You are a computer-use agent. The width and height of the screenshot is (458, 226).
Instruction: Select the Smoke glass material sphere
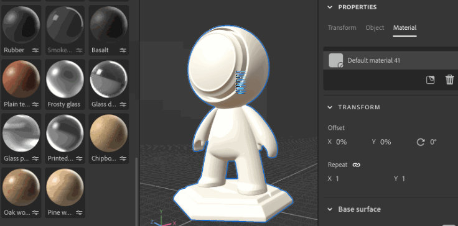click(x=65, y=25)
